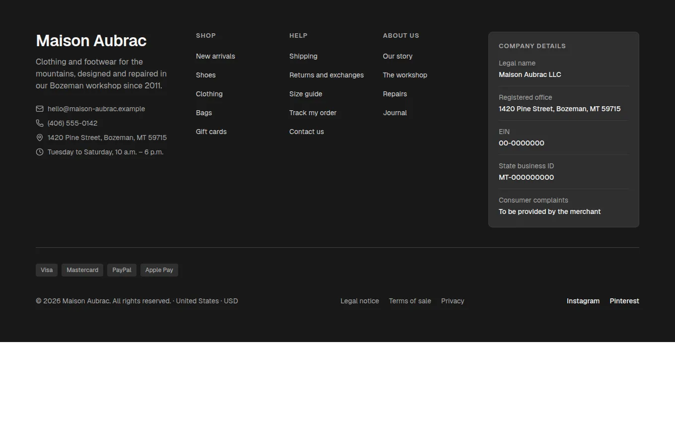The height and width of the screenshot is (422, 675).
Task: Open The workshop link
Action: [405, 75]
